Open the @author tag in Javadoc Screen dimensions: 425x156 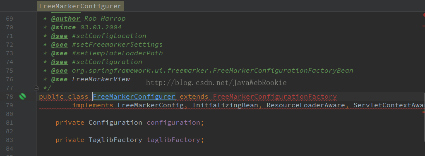point(66,19)
